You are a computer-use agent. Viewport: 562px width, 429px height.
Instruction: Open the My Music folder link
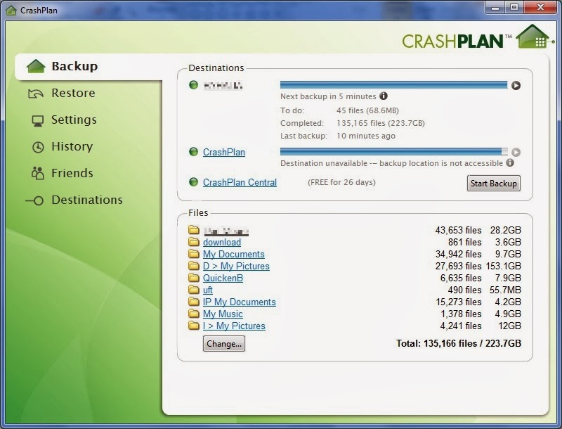[x=223, y=314]
